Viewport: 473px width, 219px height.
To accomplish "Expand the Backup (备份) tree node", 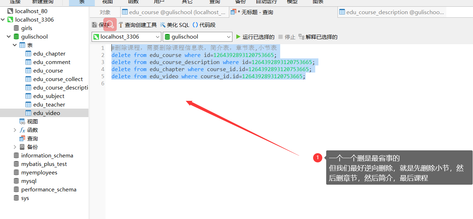I will point(15,147).
